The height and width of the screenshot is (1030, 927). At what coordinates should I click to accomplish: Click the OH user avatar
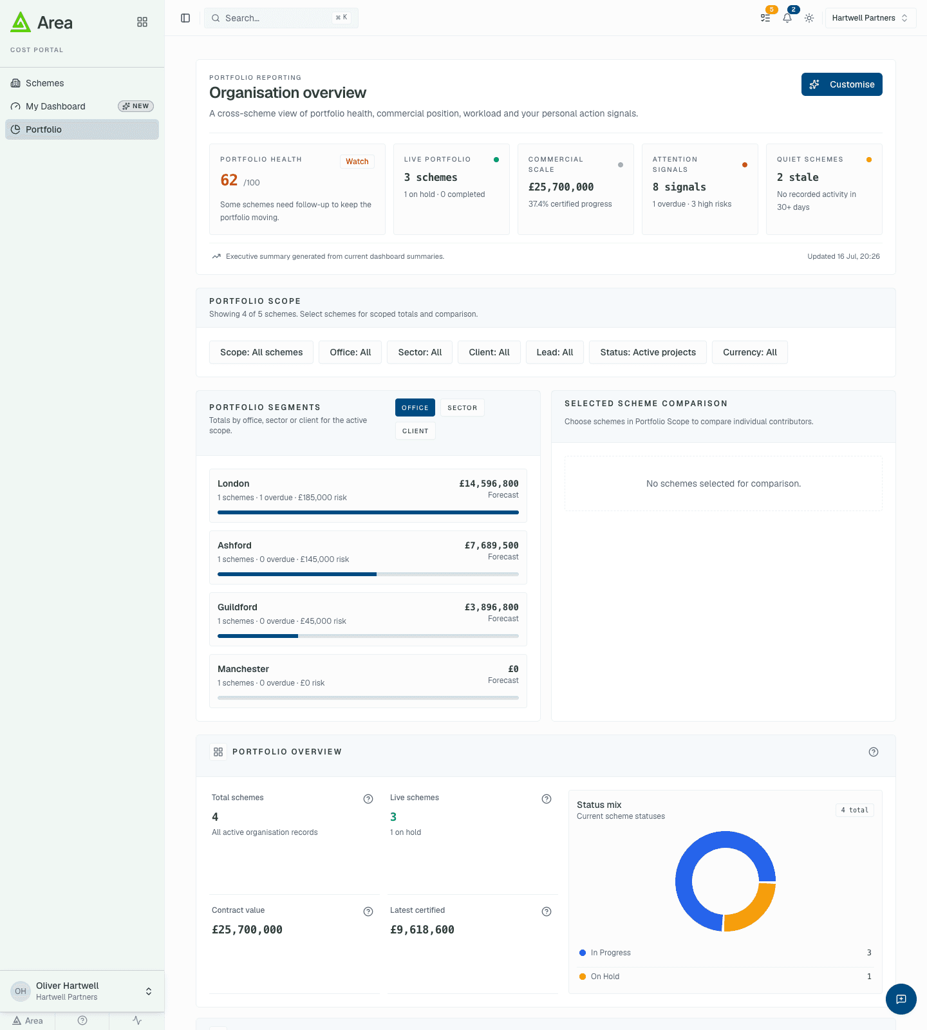[21, 991]
